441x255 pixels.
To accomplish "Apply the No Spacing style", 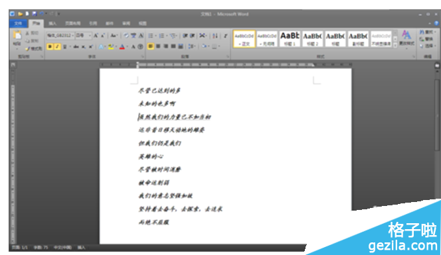I will [x=267, y=38].
